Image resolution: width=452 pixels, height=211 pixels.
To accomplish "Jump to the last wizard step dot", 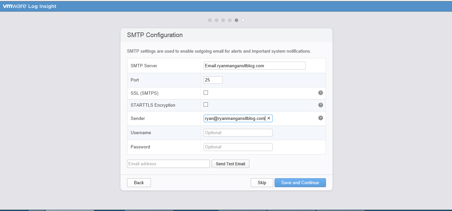I will (243, 20).
